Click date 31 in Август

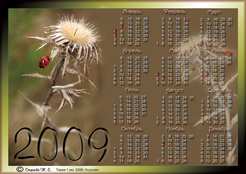(x=191, y=98)
